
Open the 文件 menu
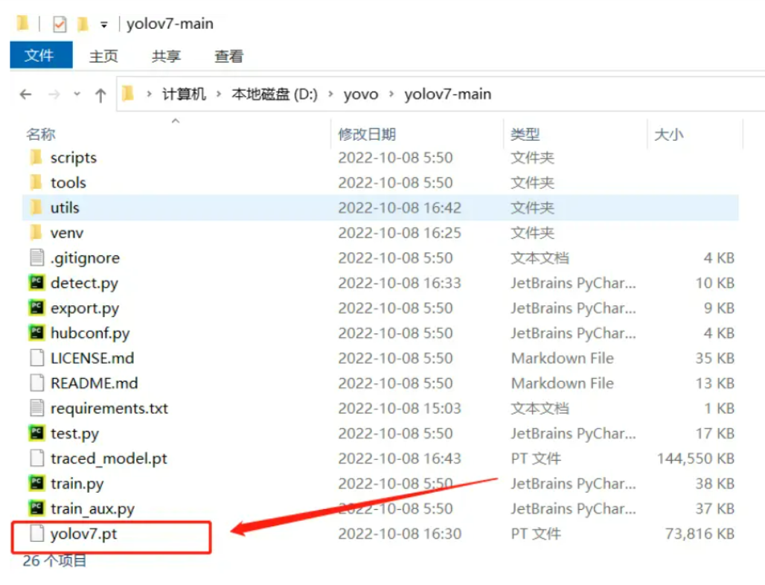(x=40, y=56)
